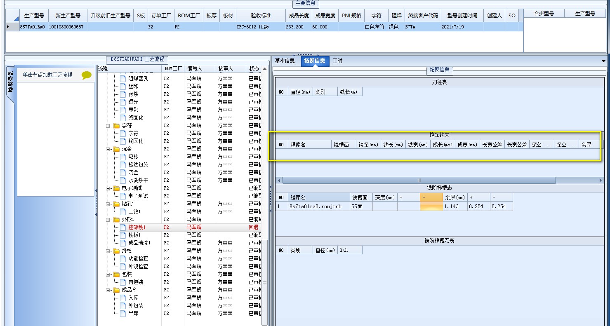
Task: Click the 余厚 value 1.143
Action: 455,206
